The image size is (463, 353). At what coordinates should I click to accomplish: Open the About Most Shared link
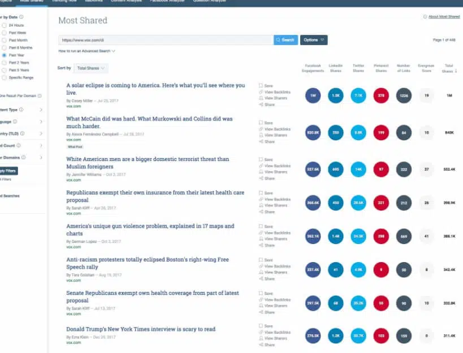(x=444, y=17)
